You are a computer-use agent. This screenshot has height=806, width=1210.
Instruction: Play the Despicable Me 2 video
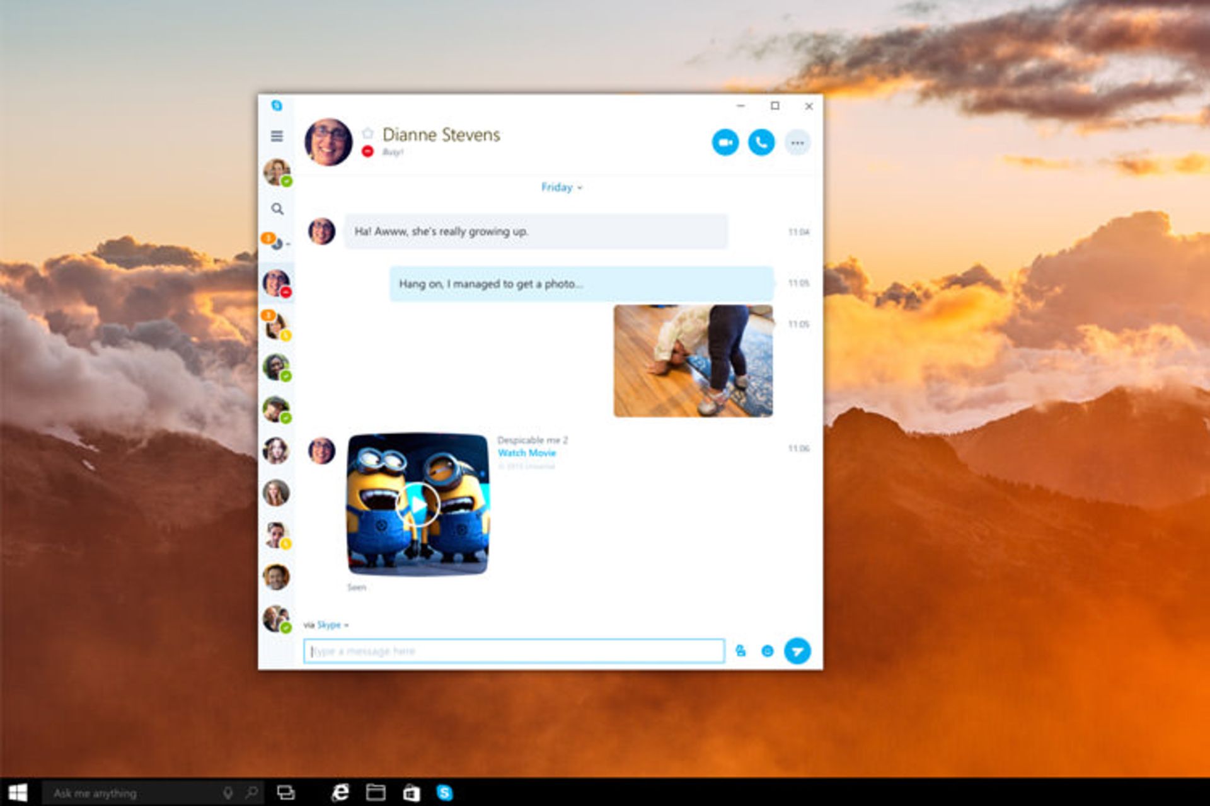[418, 504]
